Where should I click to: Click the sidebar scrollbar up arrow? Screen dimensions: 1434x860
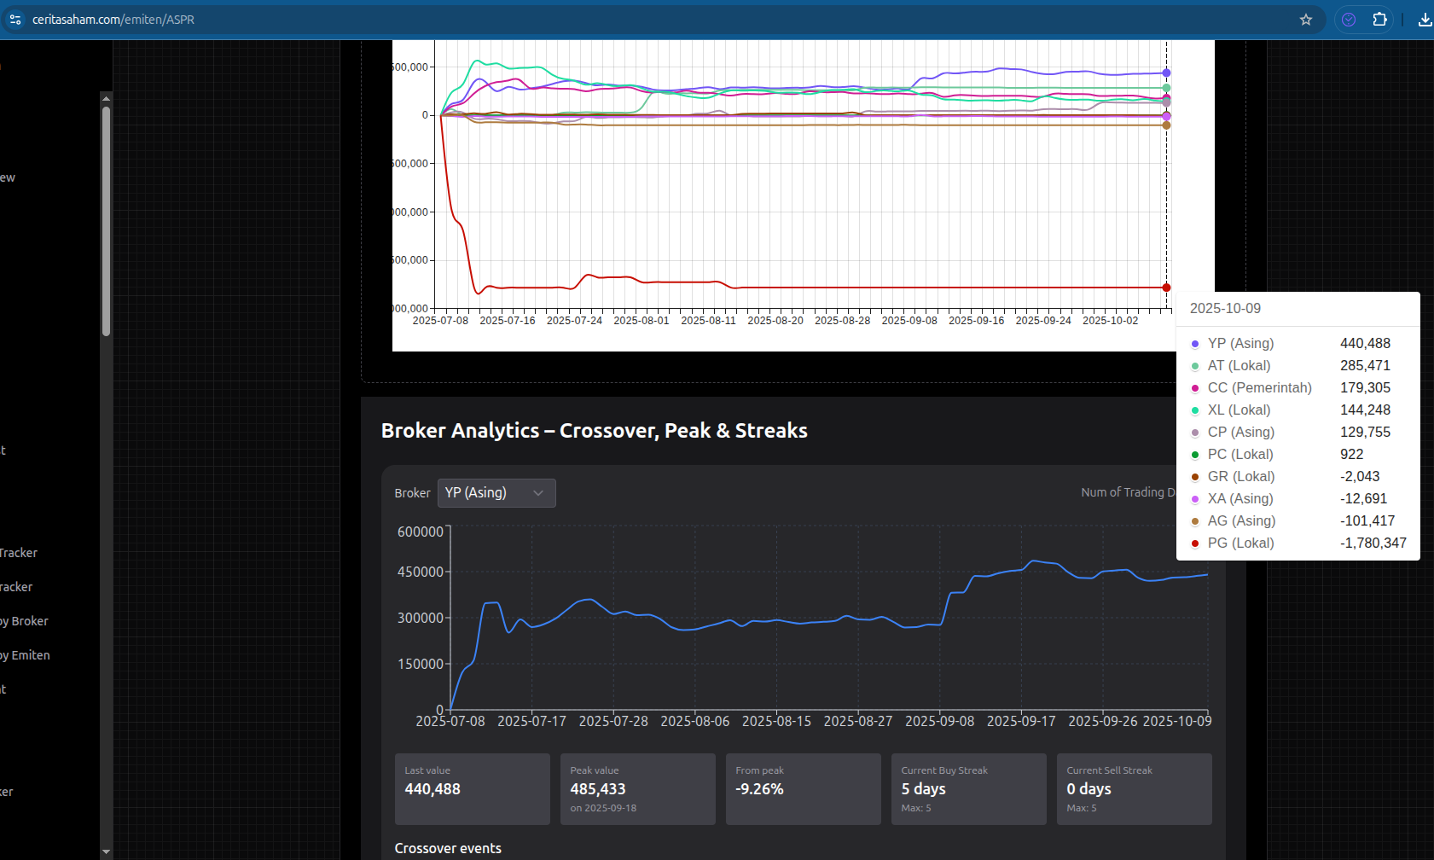pos(106,99)
